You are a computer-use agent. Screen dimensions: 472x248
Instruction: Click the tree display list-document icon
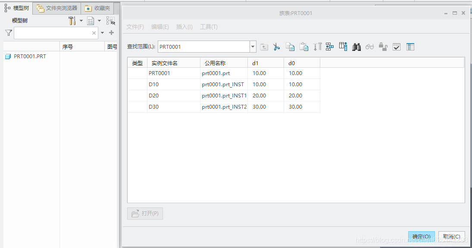91,21
